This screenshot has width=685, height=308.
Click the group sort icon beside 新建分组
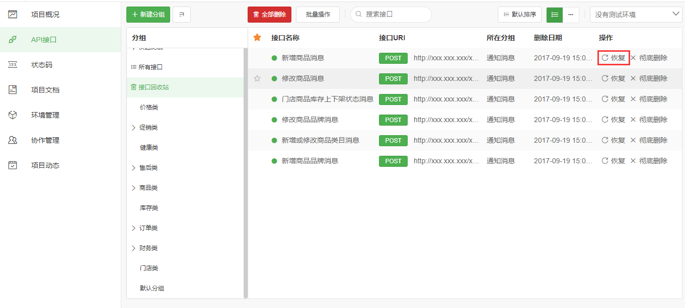181,15
